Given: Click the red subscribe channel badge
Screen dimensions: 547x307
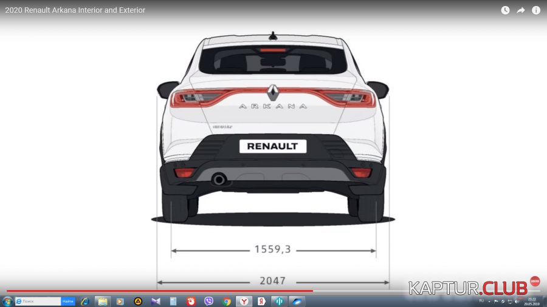Looking at the screenshot, I should pos(535,281).
